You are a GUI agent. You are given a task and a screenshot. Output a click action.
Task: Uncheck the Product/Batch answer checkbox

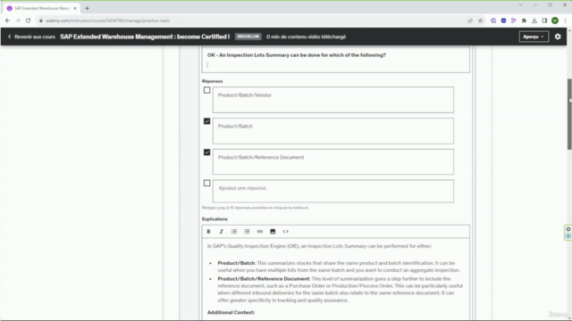(206, 121)
